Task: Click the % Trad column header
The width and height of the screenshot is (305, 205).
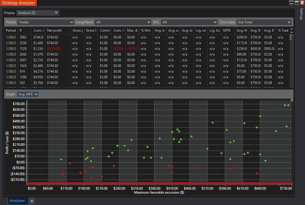Action: click(283, 30)
